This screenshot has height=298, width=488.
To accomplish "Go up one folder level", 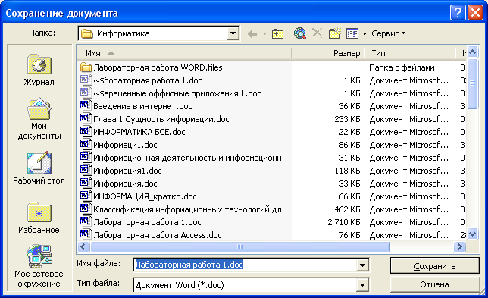I will [x=277, y=33].
